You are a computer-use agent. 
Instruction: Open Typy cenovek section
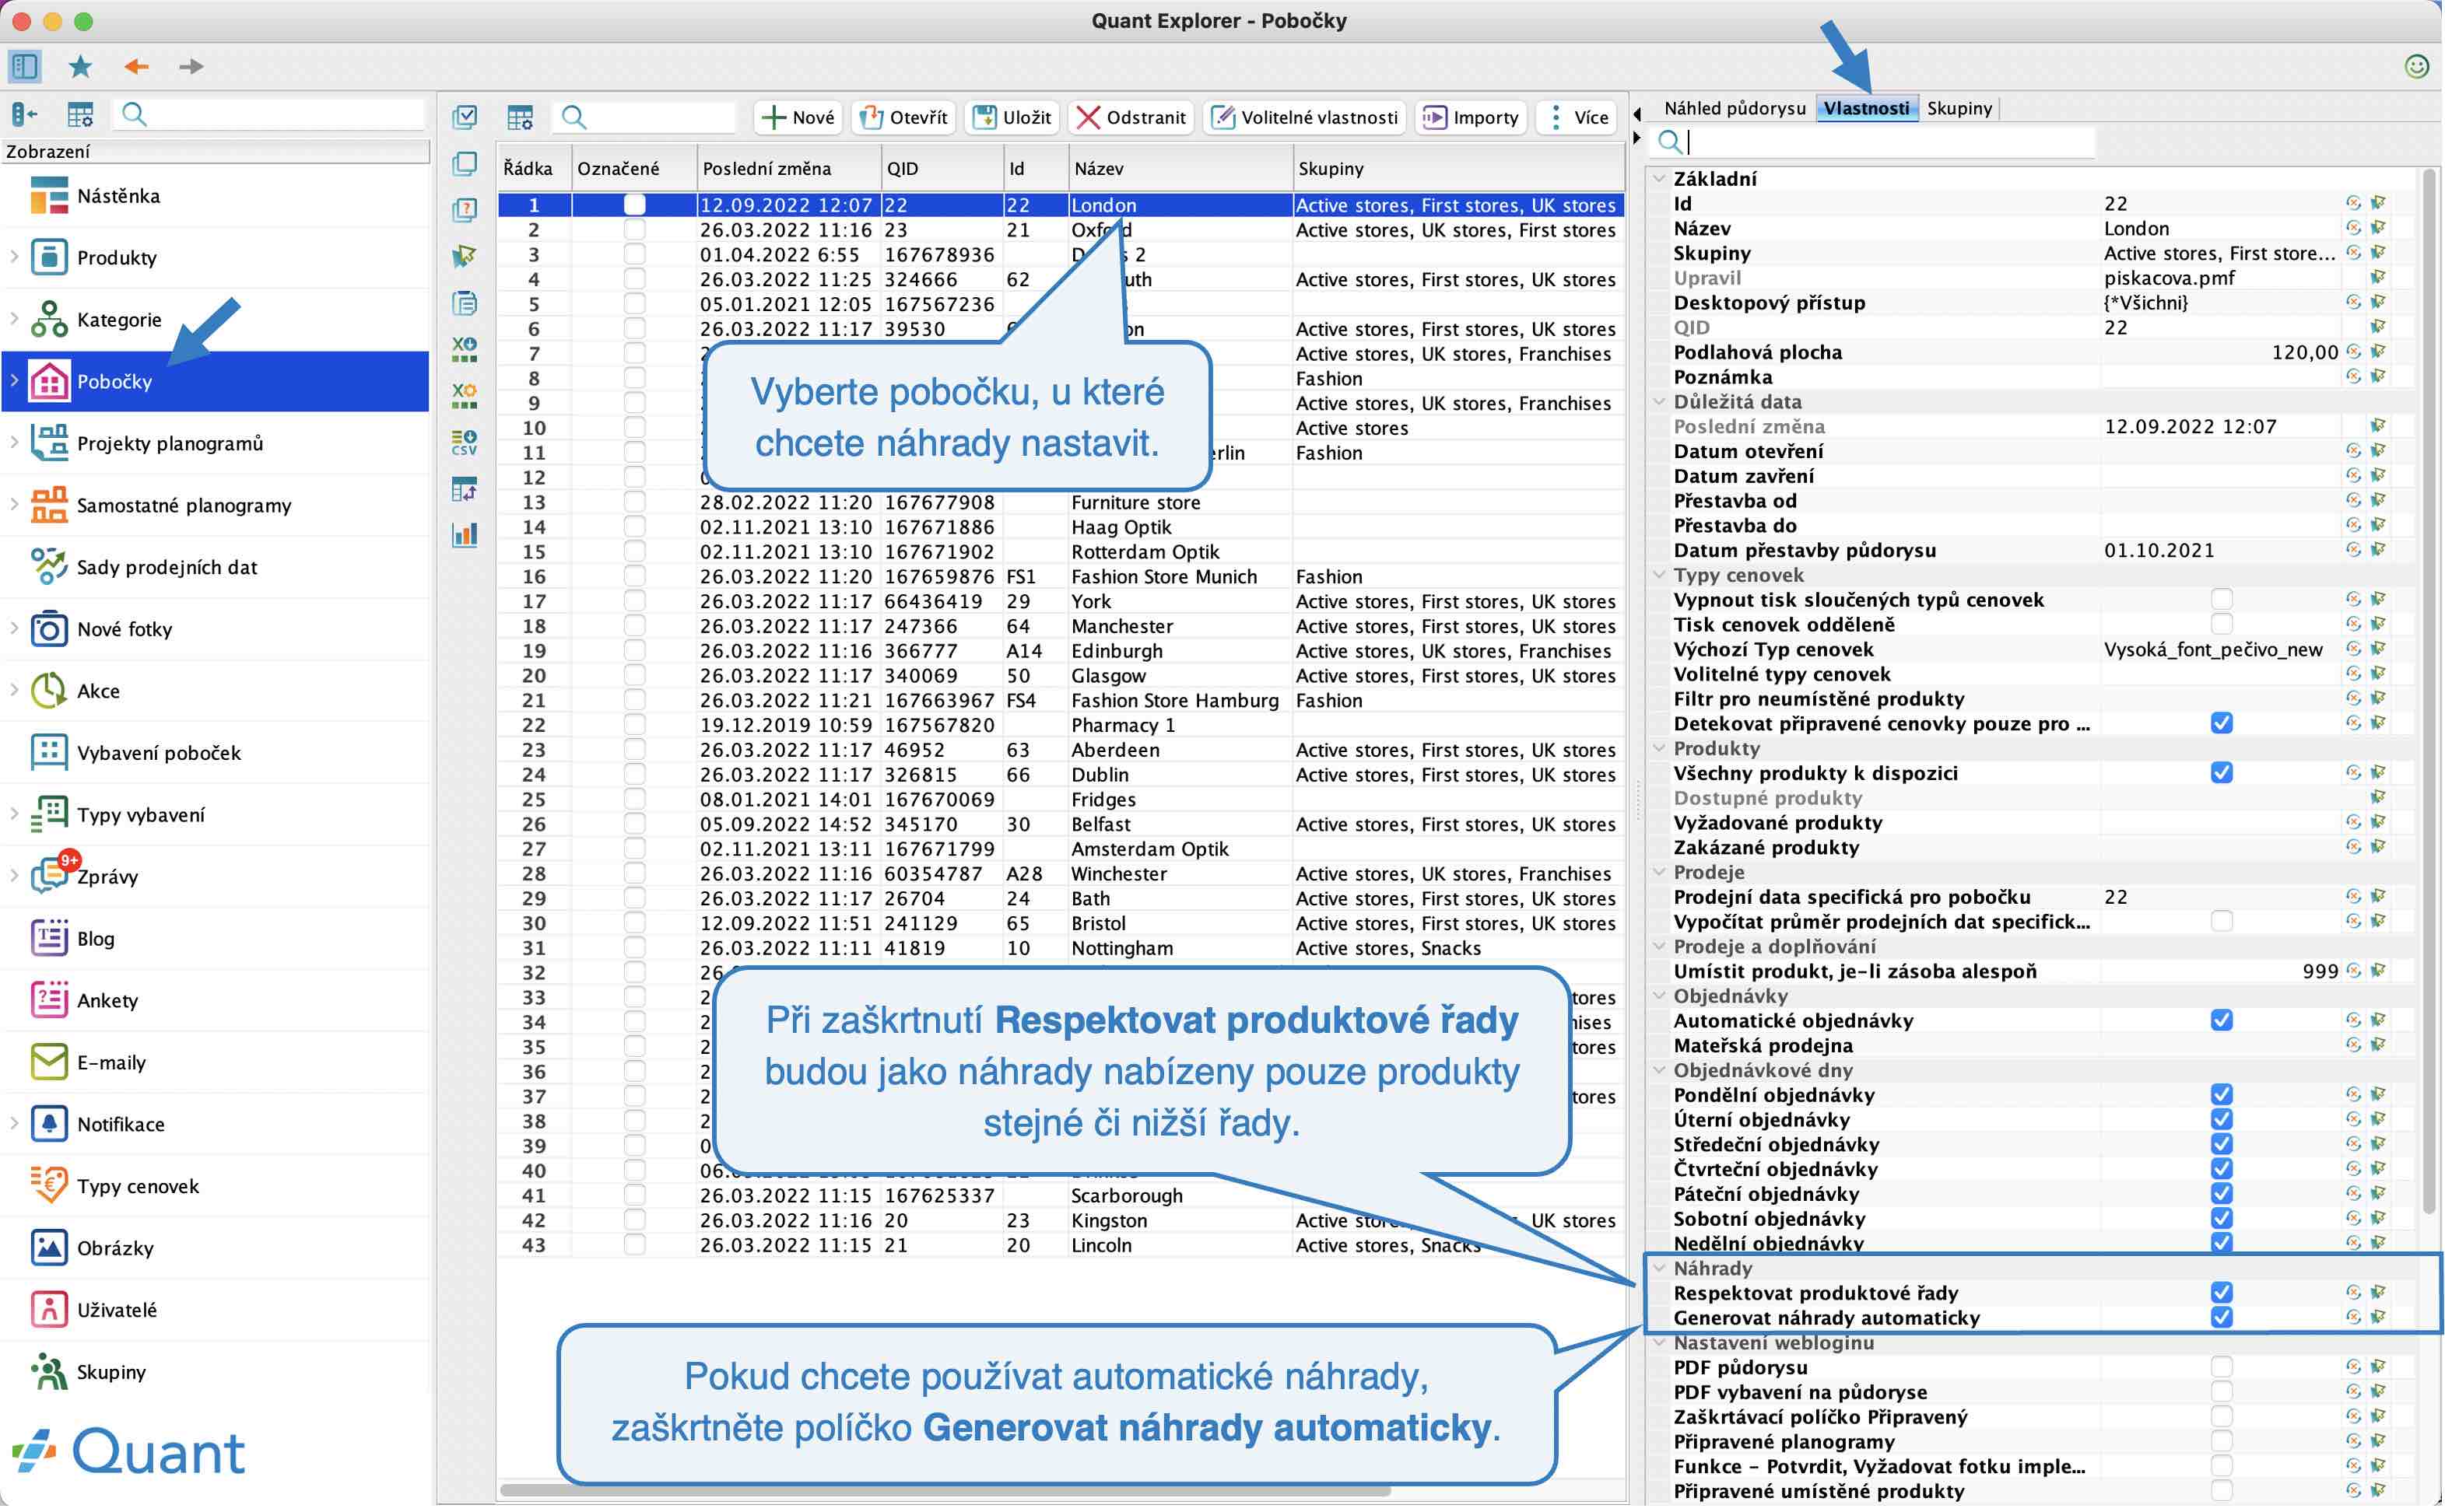tap(138, 1188)
